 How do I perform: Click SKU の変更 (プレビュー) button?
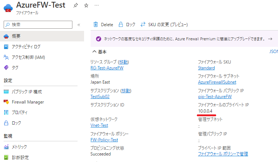[x=164, y=25]
